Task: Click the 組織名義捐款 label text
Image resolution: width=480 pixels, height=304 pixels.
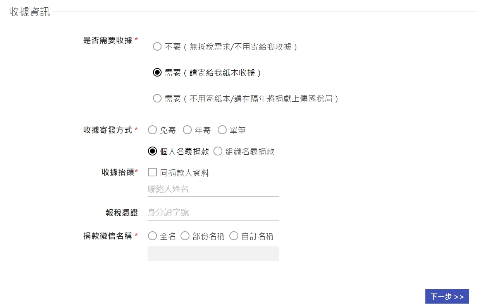Action: [250, 152]
